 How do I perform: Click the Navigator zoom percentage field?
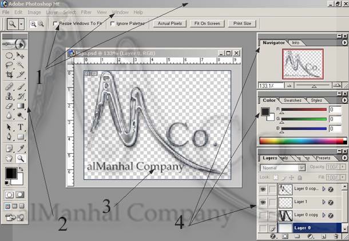(271, 86)
